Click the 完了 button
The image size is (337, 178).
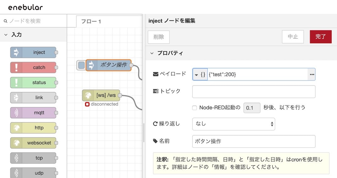pyautogui.click(x=321, y=37)
